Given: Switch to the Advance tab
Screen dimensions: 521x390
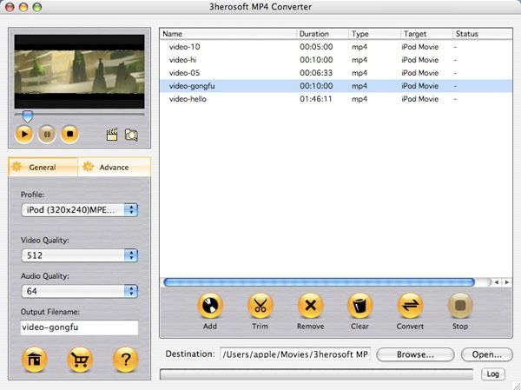Looking at the screenshot, I should 114,167.
